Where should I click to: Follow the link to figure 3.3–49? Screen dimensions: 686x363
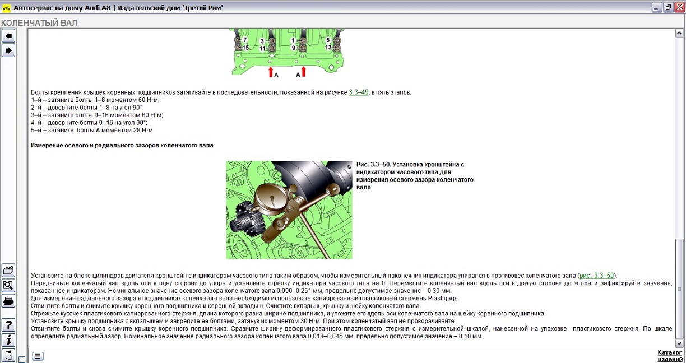tap(359, 92)
